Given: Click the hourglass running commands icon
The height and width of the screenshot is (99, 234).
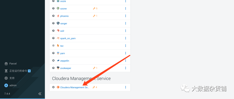Looking at the screenshot, I should tap(6, 71).
